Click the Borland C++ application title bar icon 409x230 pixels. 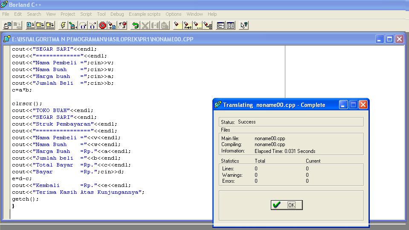(x=4, y=4)
